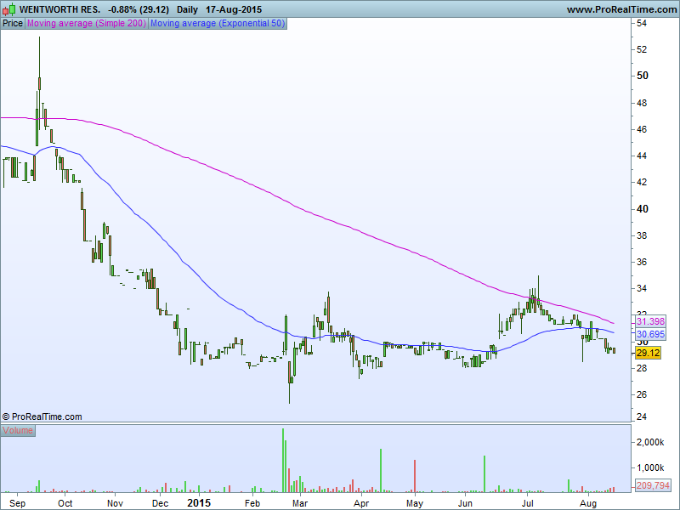Click the 40 level on the price axis
Viewport: 680px width, 510px height.
pyautogui.click(x=643, y=209)
